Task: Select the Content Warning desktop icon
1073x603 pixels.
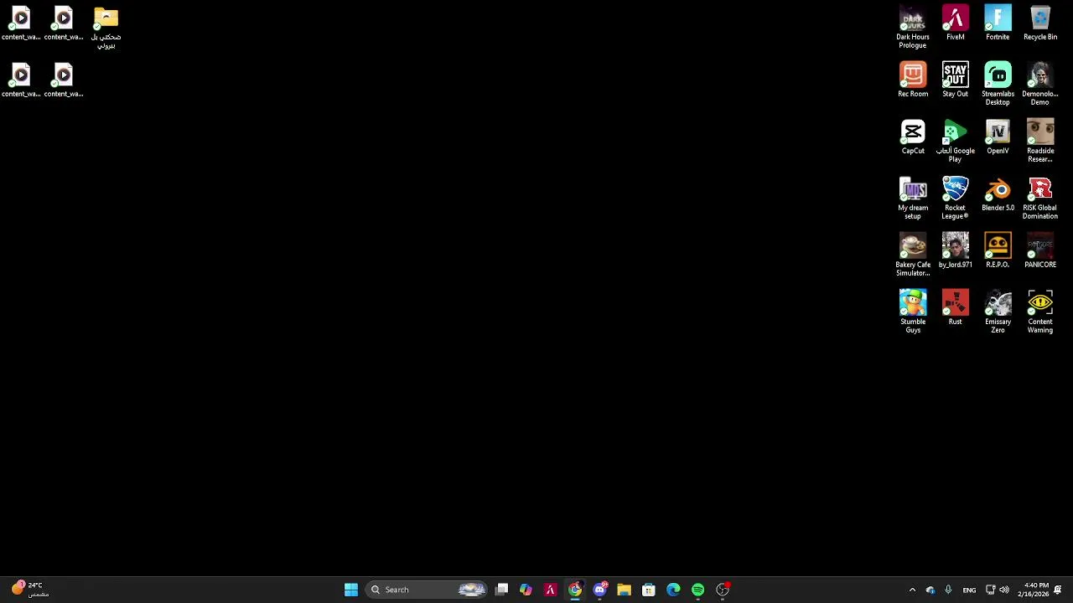Action: click(x=1040, y=312)
